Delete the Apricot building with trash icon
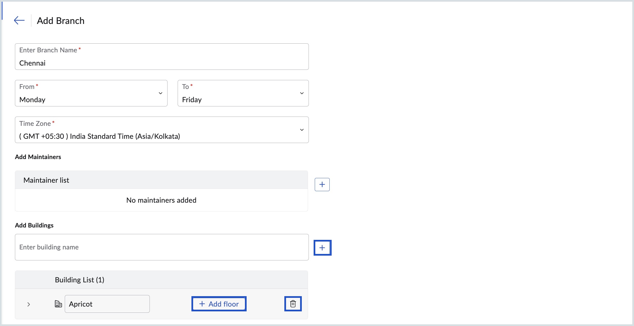This screenshot has height=326, width=634. click(293, 304)
